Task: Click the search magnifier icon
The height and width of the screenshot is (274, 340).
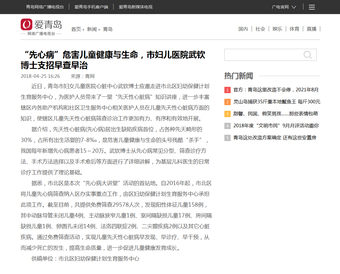Action: coord(307,55)
